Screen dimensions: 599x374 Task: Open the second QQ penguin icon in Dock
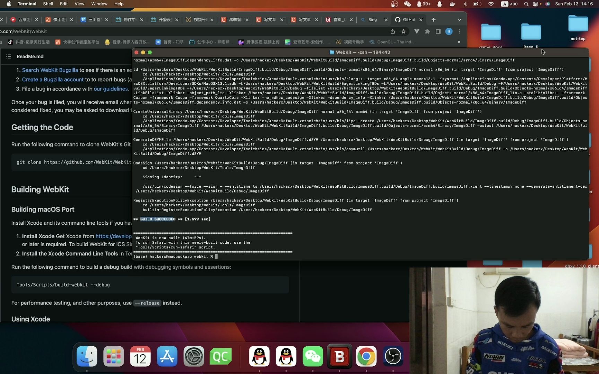[x=286, y=356]
